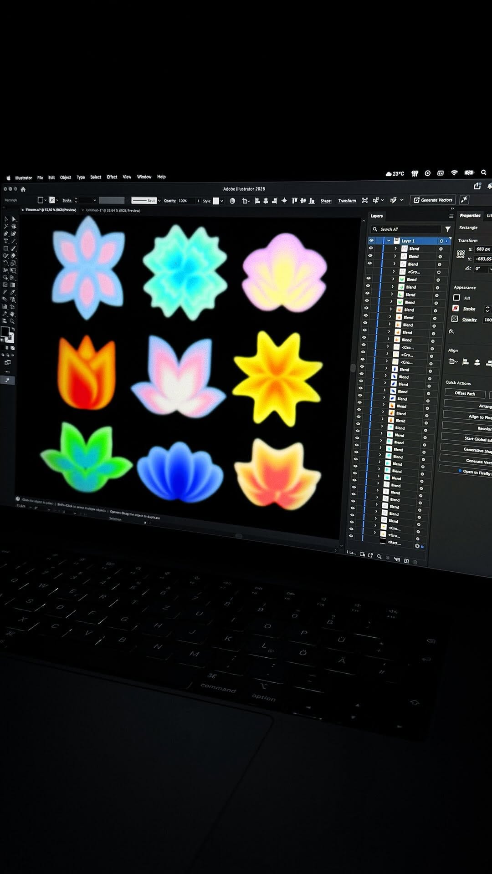Open the Basic brush definition dropdown
492x874 pixels.
click(159, 200)
